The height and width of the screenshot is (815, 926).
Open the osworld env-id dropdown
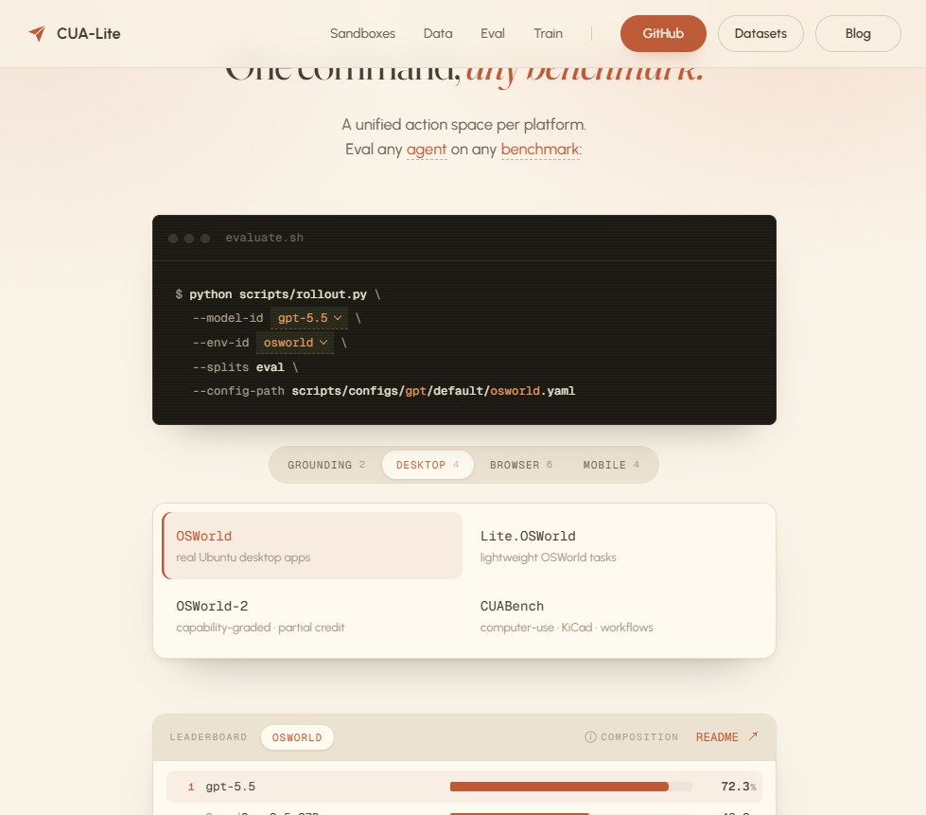coord(295,343)
